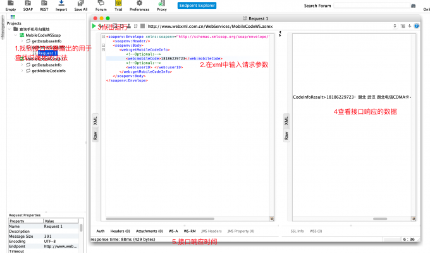Click the Endpoint property value http://www.web...

[61, 246]
